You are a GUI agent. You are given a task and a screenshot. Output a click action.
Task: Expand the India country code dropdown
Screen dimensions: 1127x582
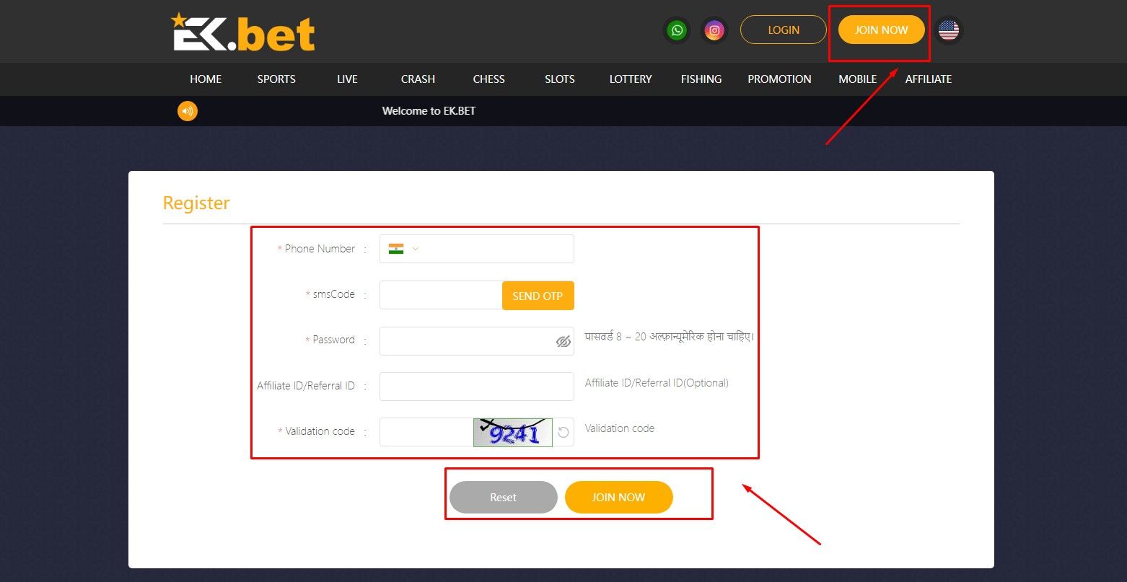(x=403, y=249)
